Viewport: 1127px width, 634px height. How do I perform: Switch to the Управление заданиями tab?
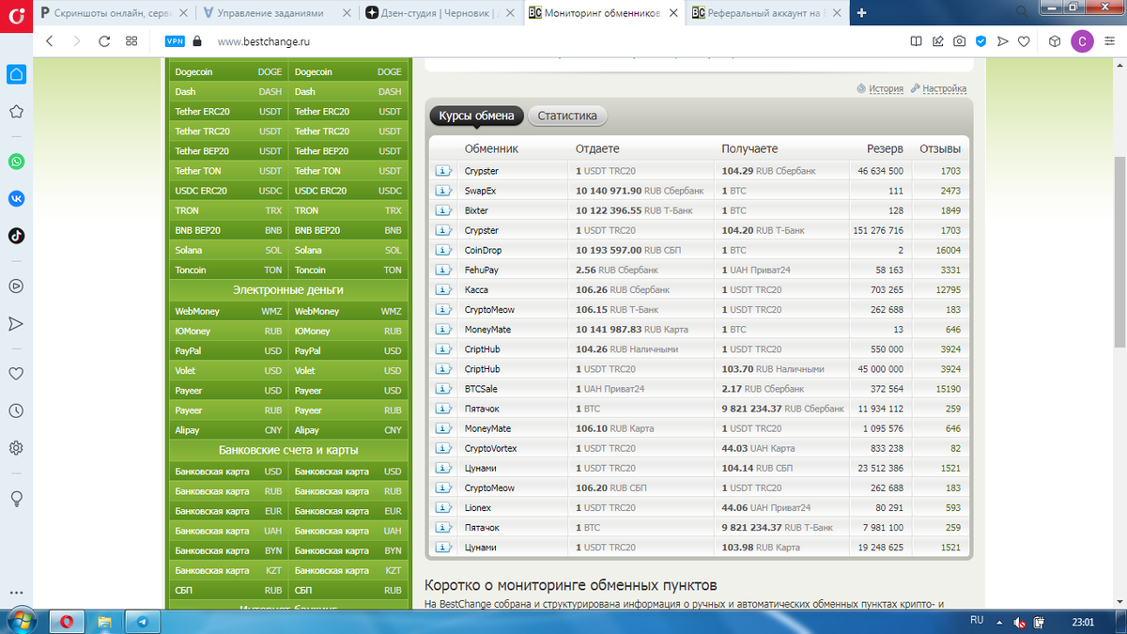tap(277, 13)
